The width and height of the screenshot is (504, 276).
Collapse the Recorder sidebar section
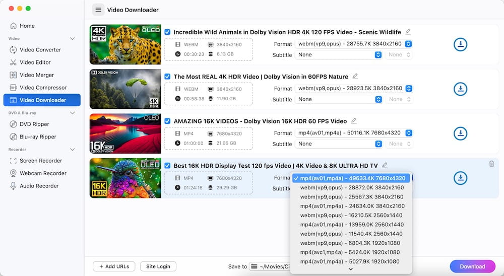tap(72, 150)
